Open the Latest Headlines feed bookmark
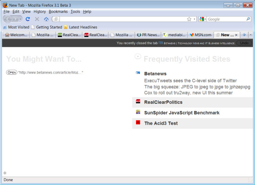This screenshot has width=255, height=185. pyautogui.click(x=81, y=27)
